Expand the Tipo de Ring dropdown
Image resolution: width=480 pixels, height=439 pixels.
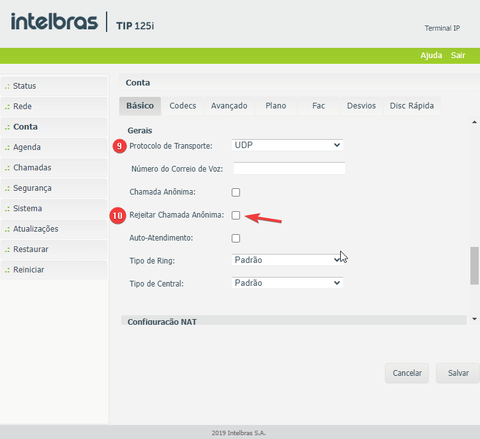coord(287,260)
